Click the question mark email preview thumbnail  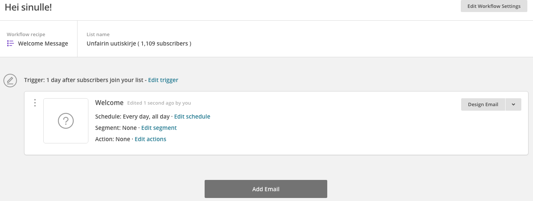[x=66, y=121]
